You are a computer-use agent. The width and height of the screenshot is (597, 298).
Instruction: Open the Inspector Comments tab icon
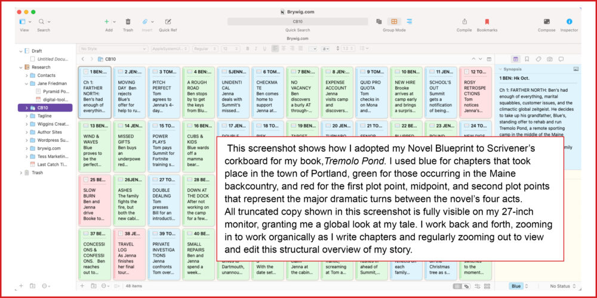[561, 59]
